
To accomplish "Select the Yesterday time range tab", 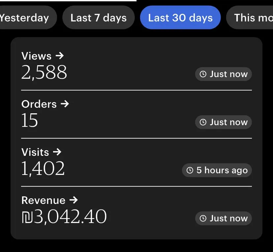I will coord(25,17).
